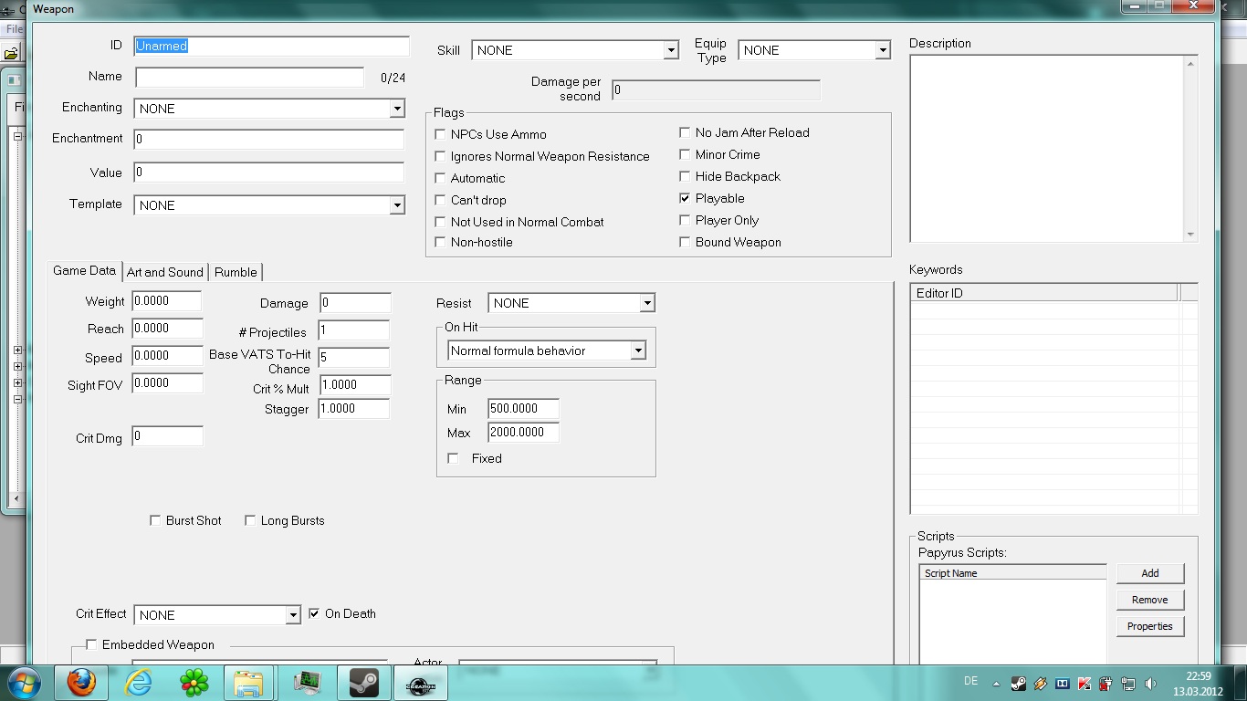The image size is (1247, 701).
Task: Open Firefox from the taskbar
Action: 81,683
